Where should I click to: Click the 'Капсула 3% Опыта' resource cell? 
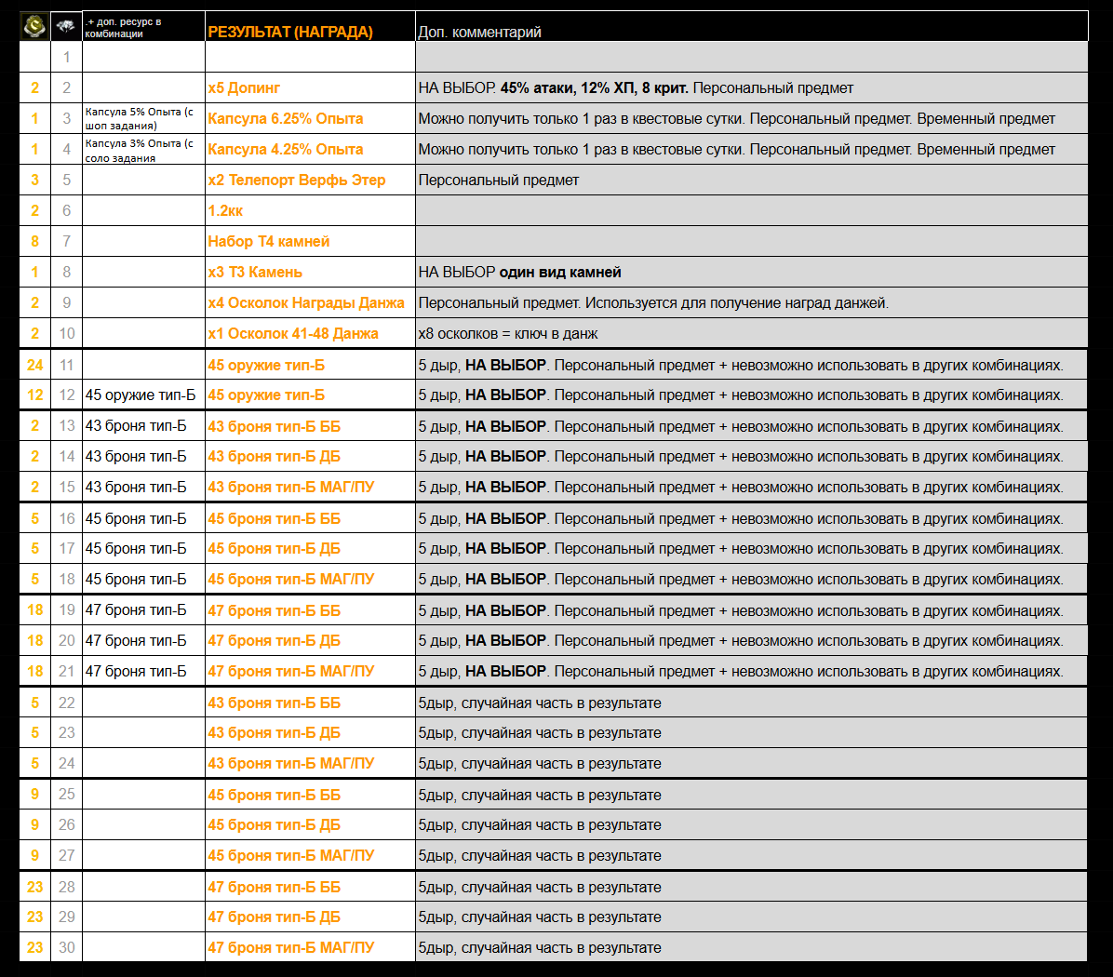tap(140, 150)
